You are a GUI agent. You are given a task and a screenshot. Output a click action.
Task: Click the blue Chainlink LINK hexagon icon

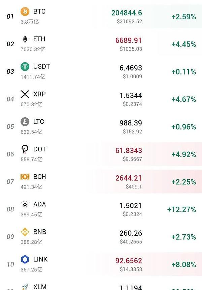click(25, 259)
